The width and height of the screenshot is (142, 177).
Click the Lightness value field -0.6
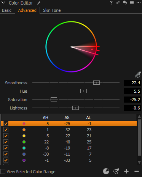click(x=132, y=108)
